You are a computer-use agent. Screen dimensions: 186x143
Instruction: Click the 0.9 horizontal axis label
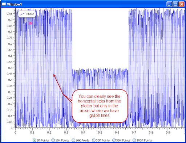pos(168,133)
